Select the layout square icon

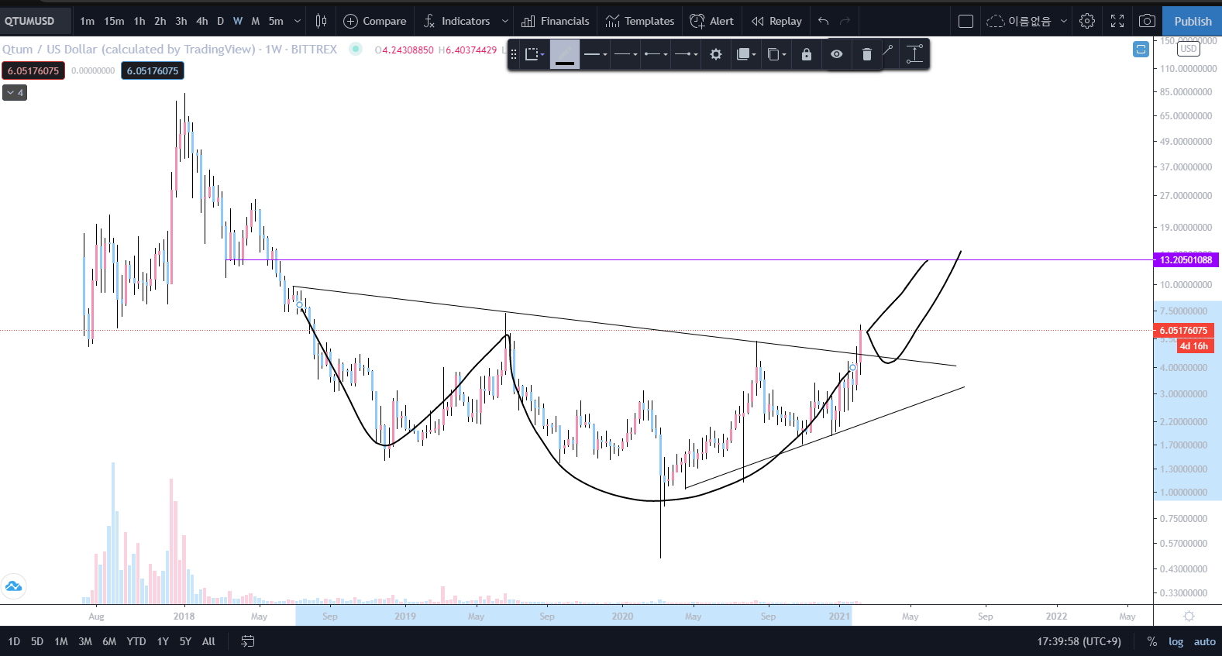click(x=966, y=21)
